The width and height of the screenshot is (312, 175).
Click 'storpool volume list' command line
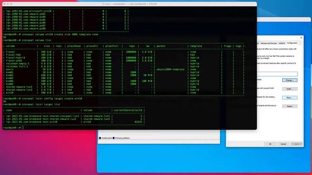point(37,40)
